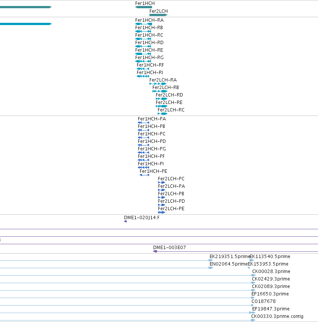Click EST CK00330.3prime.contig label
This screenshot has width=318, height=322.
pyautogui.click(x=277, y=316)
